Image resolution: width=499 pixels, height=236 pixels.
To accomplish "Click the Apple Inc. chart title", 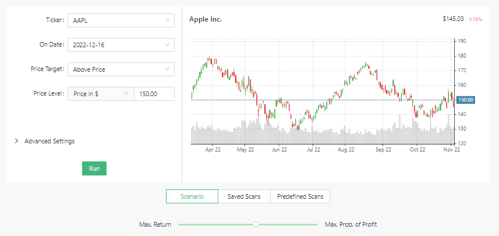I will 206,19.
